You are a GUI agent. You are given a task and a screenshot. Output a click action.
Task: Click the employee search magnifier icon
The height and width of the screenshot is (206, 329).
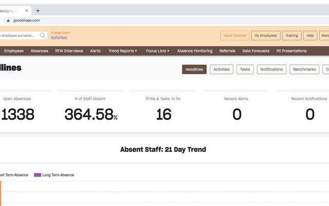tap(43, 36)
